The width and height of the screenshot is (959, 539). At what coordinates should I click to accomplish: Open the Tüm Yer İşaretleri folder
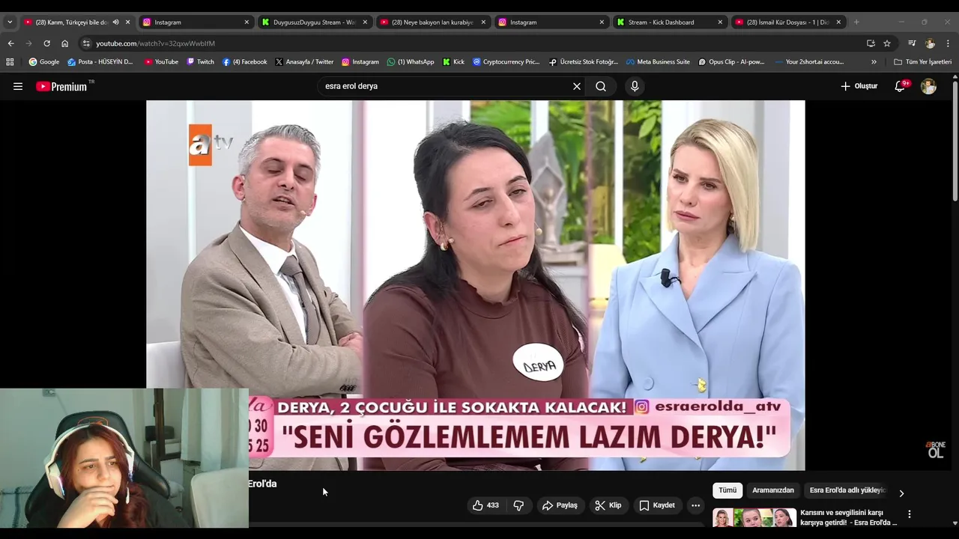[x=923, y=62]
